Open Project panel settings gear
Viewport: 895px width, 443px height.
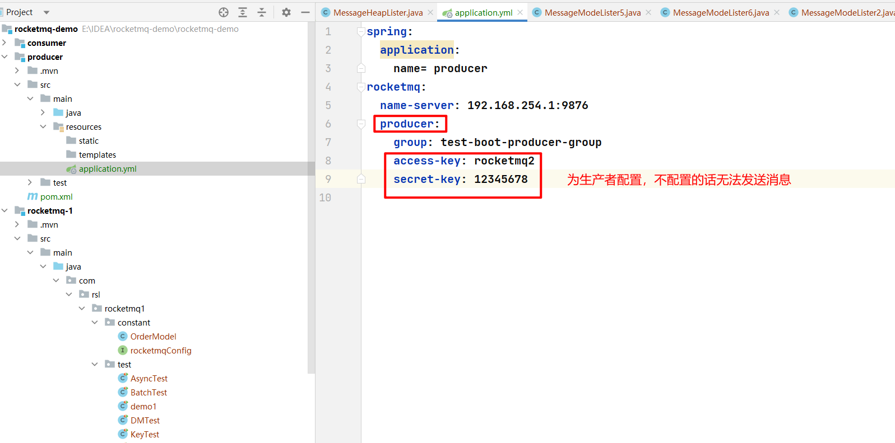click(286, 12)
